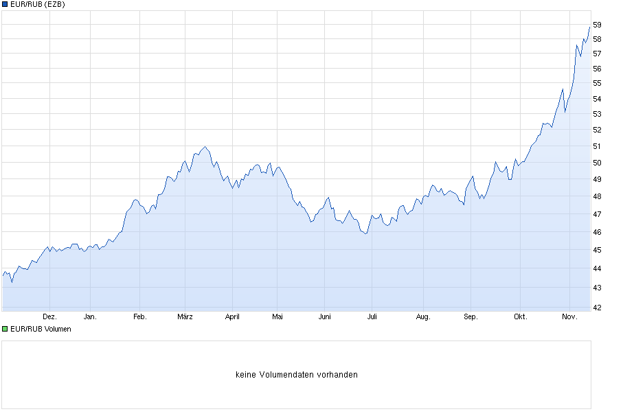Click the lowest point of the price curve
623x416 pixels.
[x=12, y=281]
